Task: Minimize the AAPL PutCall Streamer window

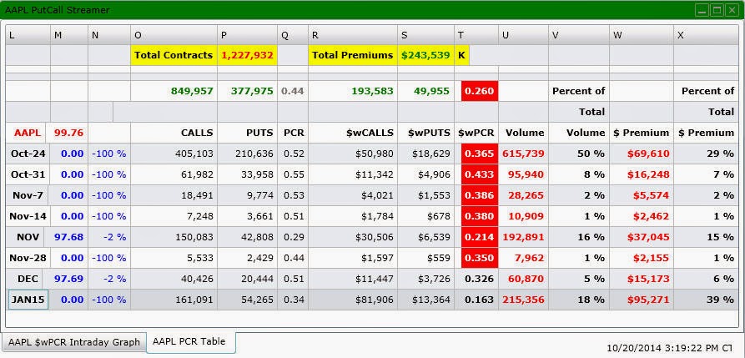Action: pyautogui.click(x=702, y=10)
